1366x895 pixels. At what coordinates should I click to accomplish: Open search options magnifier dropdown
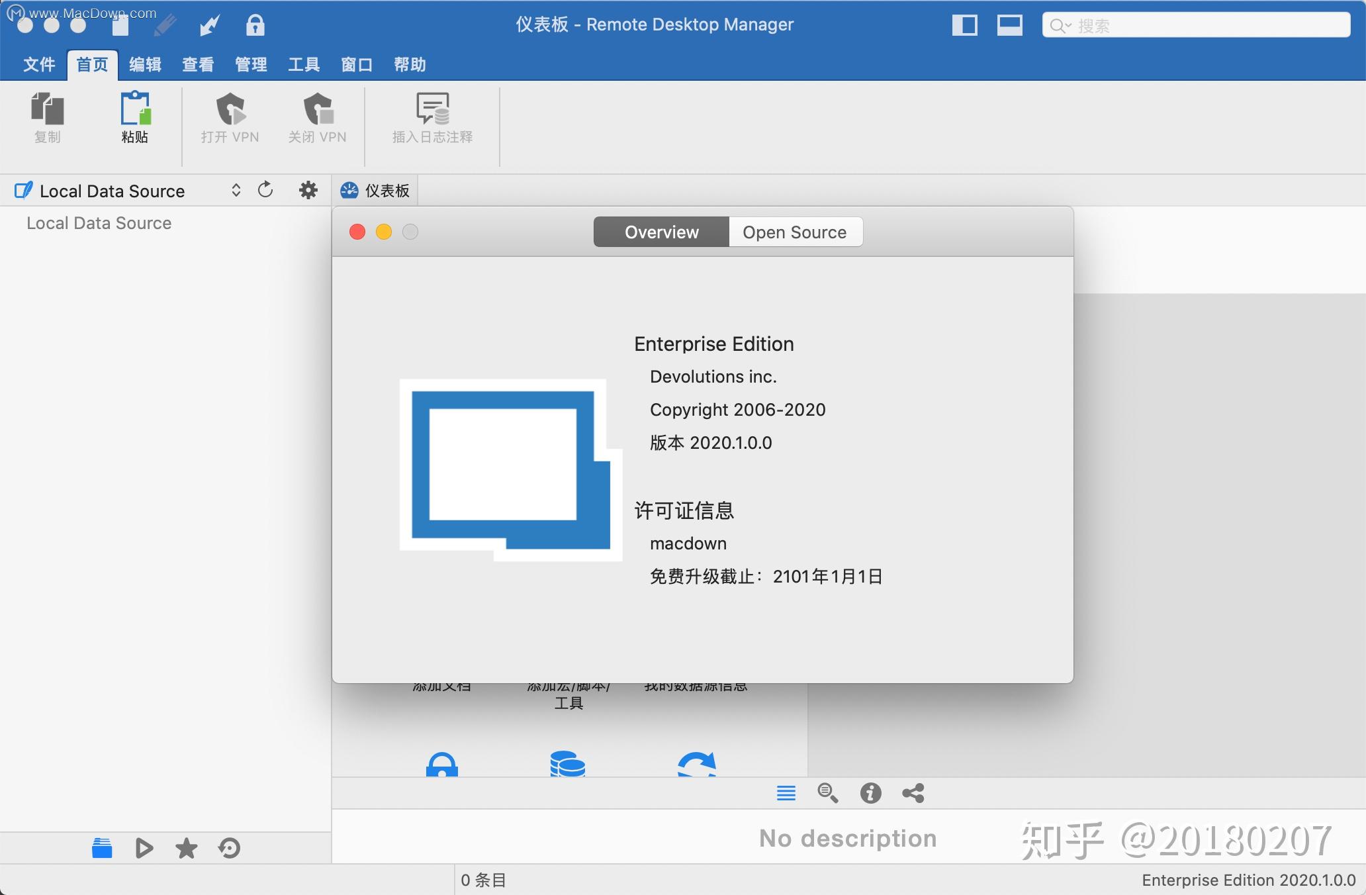tap(1060, 26)
